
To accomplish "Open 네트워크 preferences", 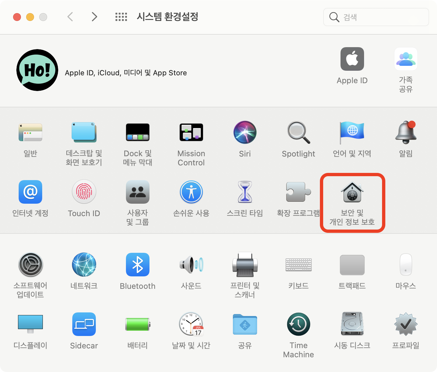I will click(x=84, y=265).
